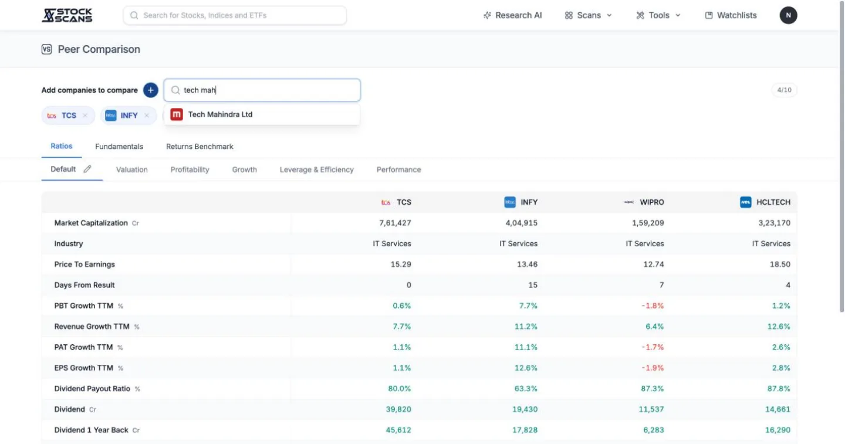Image resolution: width=845 pixels, height=444 pixels.
Task: Expand the Scans dropdown menu
Action: [589, 15]
